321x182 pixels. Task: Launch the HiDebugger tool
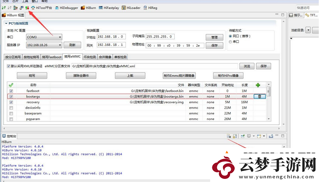(x=67, y=8)
